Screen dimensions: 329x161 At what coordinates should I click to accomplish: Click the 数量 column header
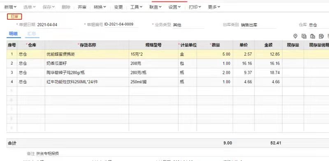(x=215, y=45)
